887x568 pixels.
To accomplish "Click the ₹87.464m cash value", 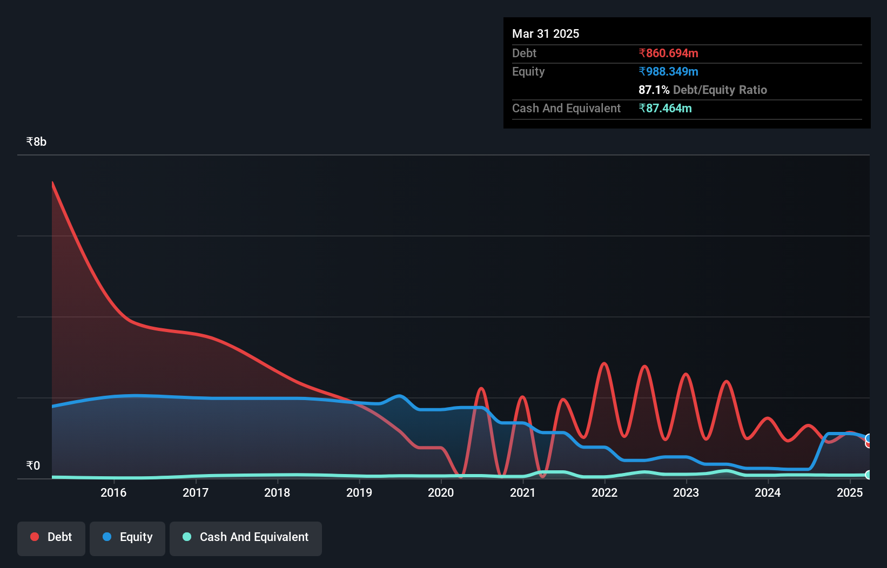I will [x=665, y=108].
